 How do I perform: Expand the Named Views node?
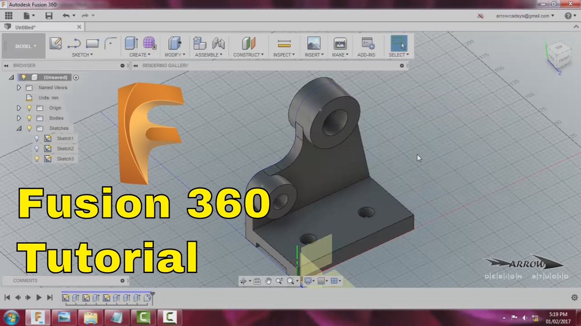(x=19, y=88)
